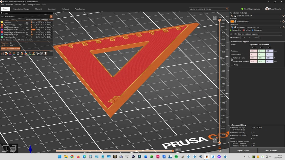Toggle center of gravity icon
This screenshot has width=285, height=160.
point(37,53)
